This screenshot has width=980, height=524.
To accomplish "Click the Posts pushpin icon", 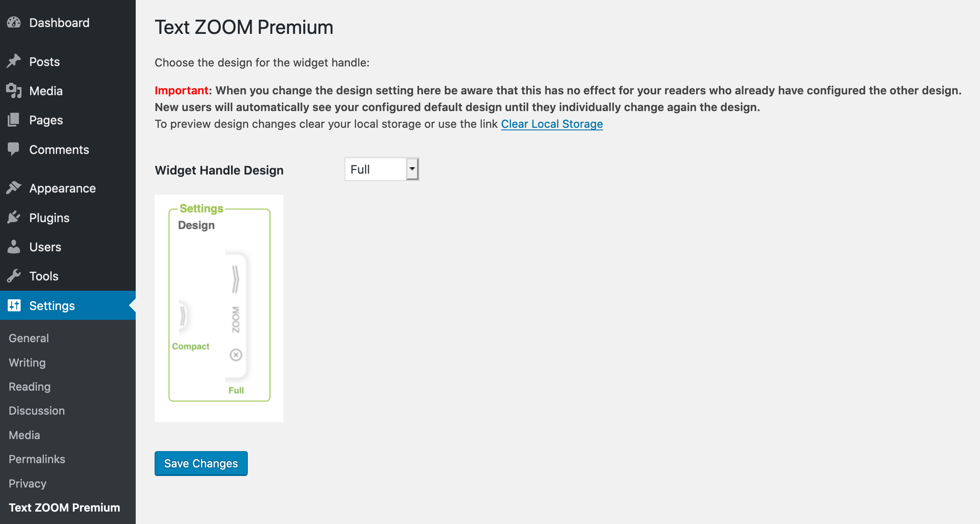I will [14, 61].
